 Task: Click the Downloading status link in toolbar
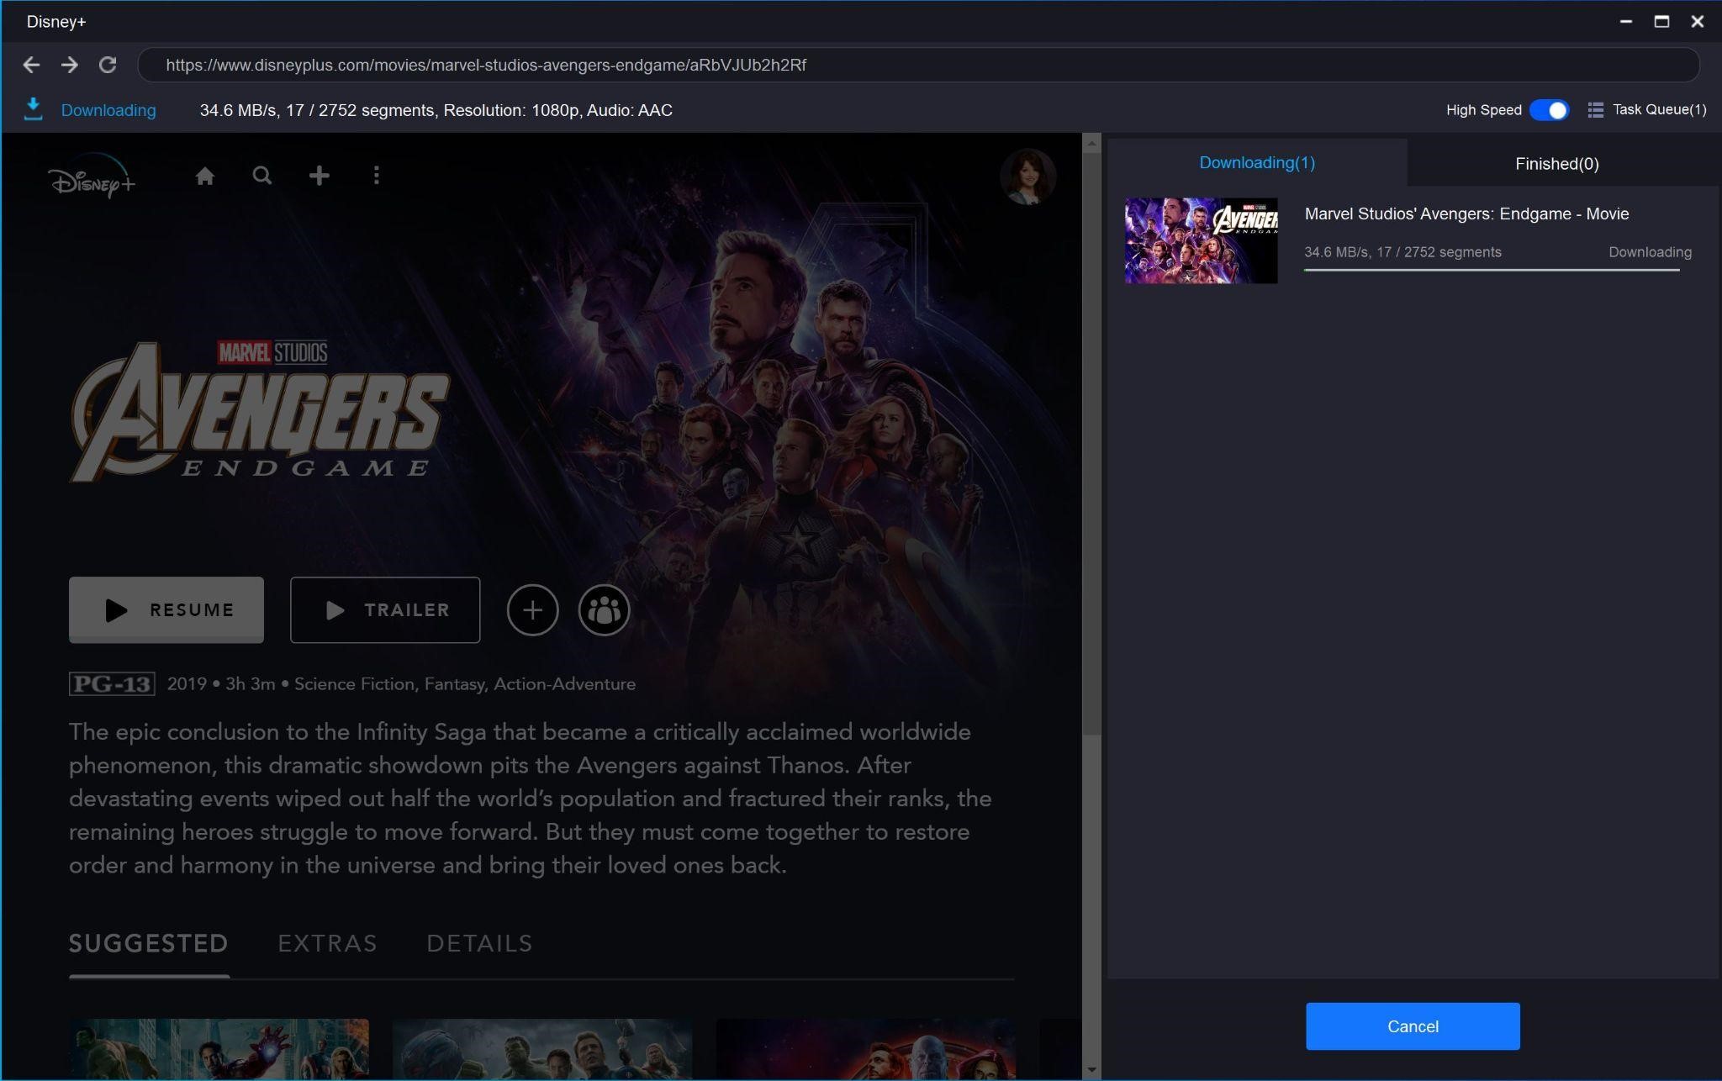[x=108, y=110]
